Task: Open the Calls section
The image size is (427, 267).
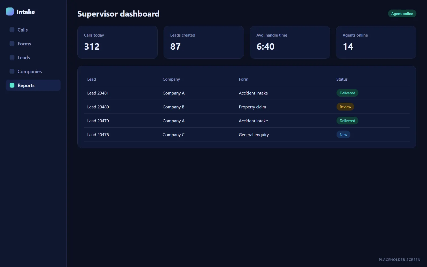Action: [33, 30]
